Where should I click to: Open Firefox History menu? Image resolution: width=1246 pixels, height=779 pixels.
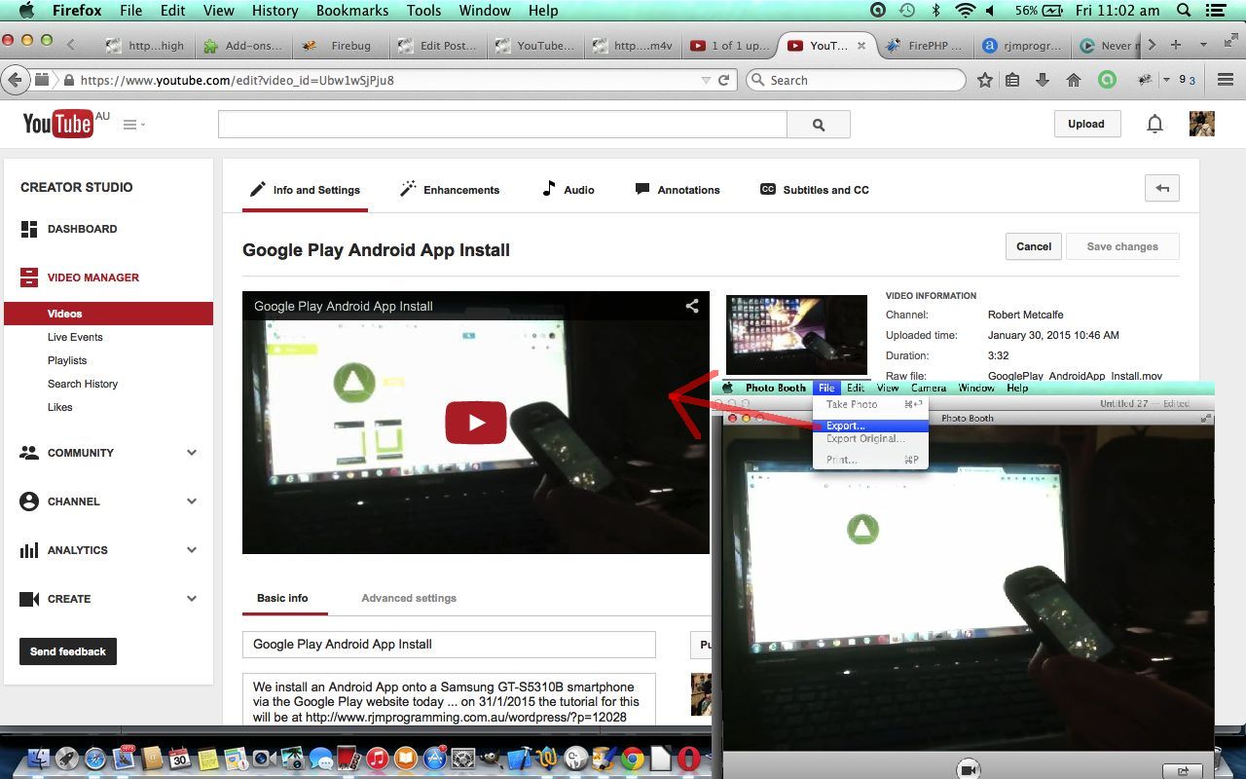coord(275,11)
